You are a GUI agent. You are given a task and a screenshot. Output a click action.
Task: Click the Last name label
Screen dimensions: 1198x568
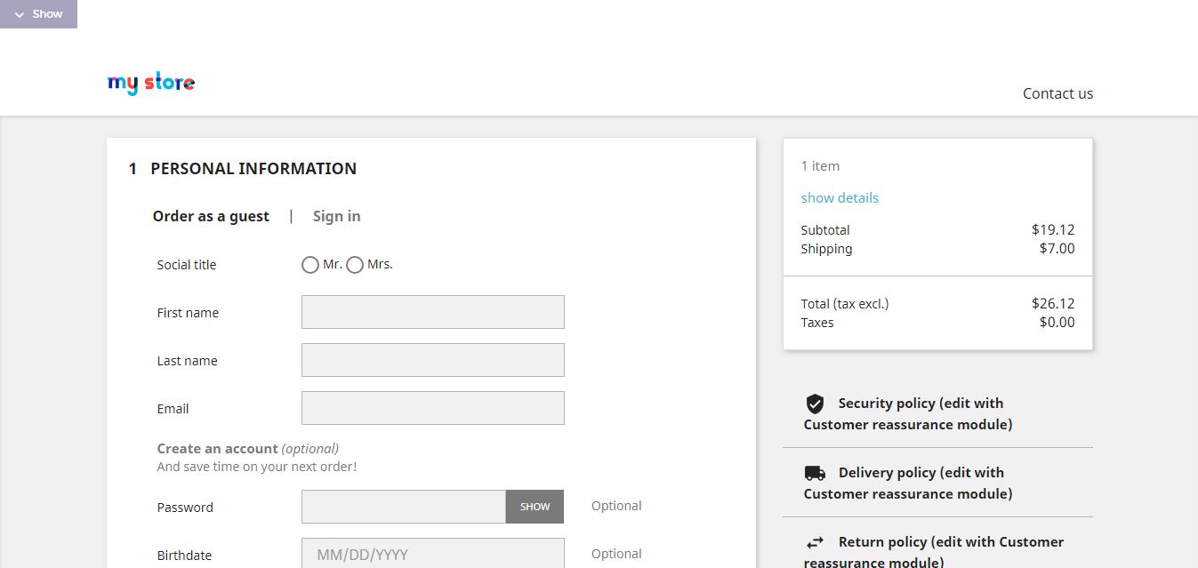pyautogui.click(x=187, y=361)
